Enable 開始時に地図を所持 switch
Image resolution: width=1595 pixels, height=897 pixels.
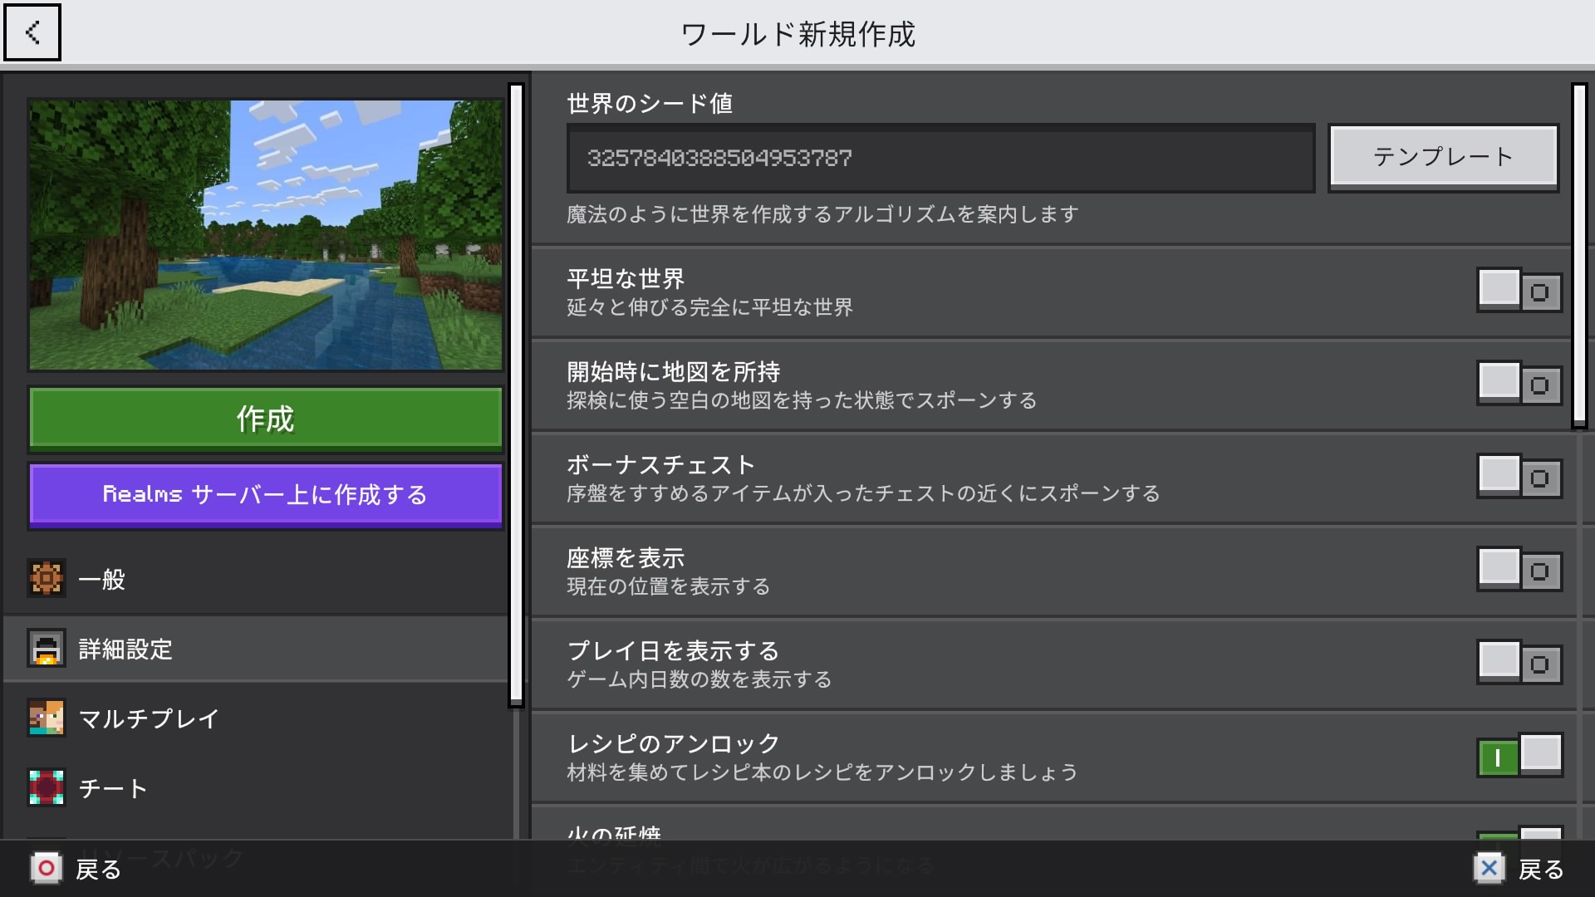click(1519, 384)
